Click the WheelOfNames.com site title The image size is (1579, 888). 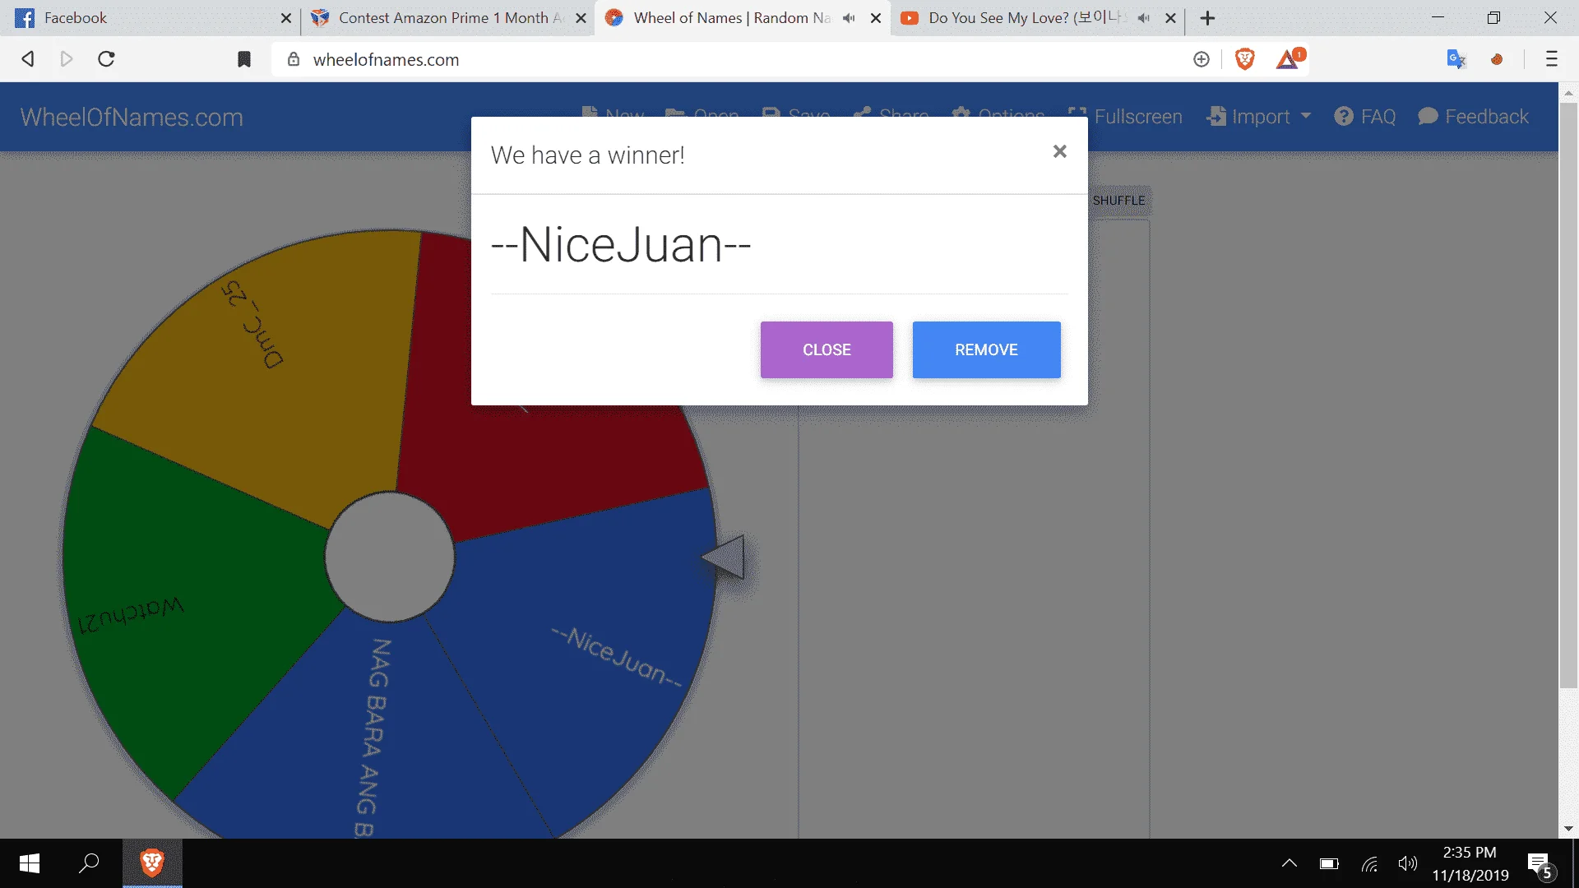pos(132,117)
